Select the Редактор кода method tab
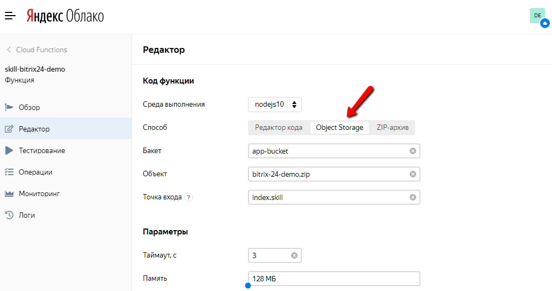This screenshot has width=552, height=291. point(279,127)
